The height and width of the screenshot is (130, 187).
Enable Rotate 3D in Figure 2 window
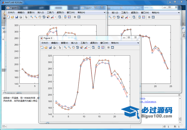(118, 17)
